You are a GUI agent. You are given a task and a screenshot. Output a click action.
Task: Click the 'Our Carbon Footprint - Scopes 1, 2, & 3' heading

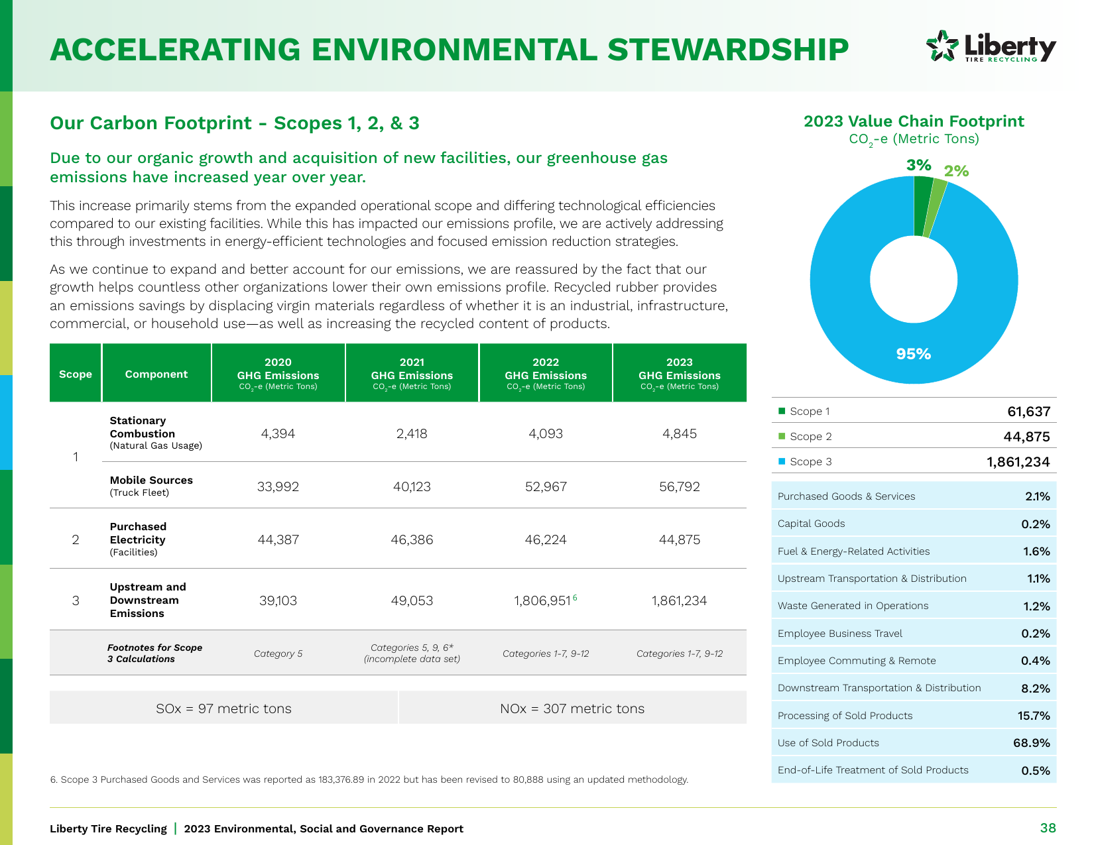tap(235, 123)
